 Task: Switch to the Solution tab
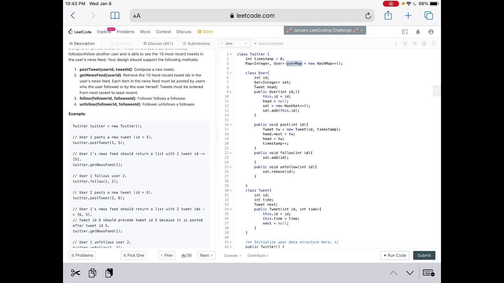tap(120, 44)
